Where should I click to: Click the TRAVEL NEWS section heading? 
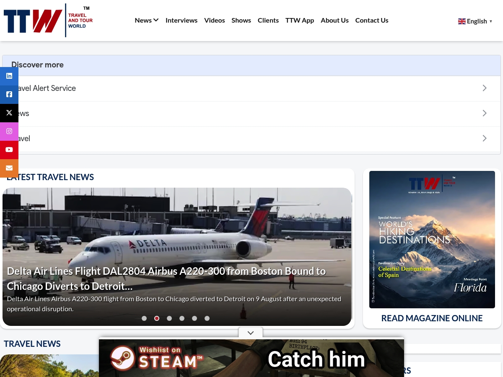tap(32, 344)
